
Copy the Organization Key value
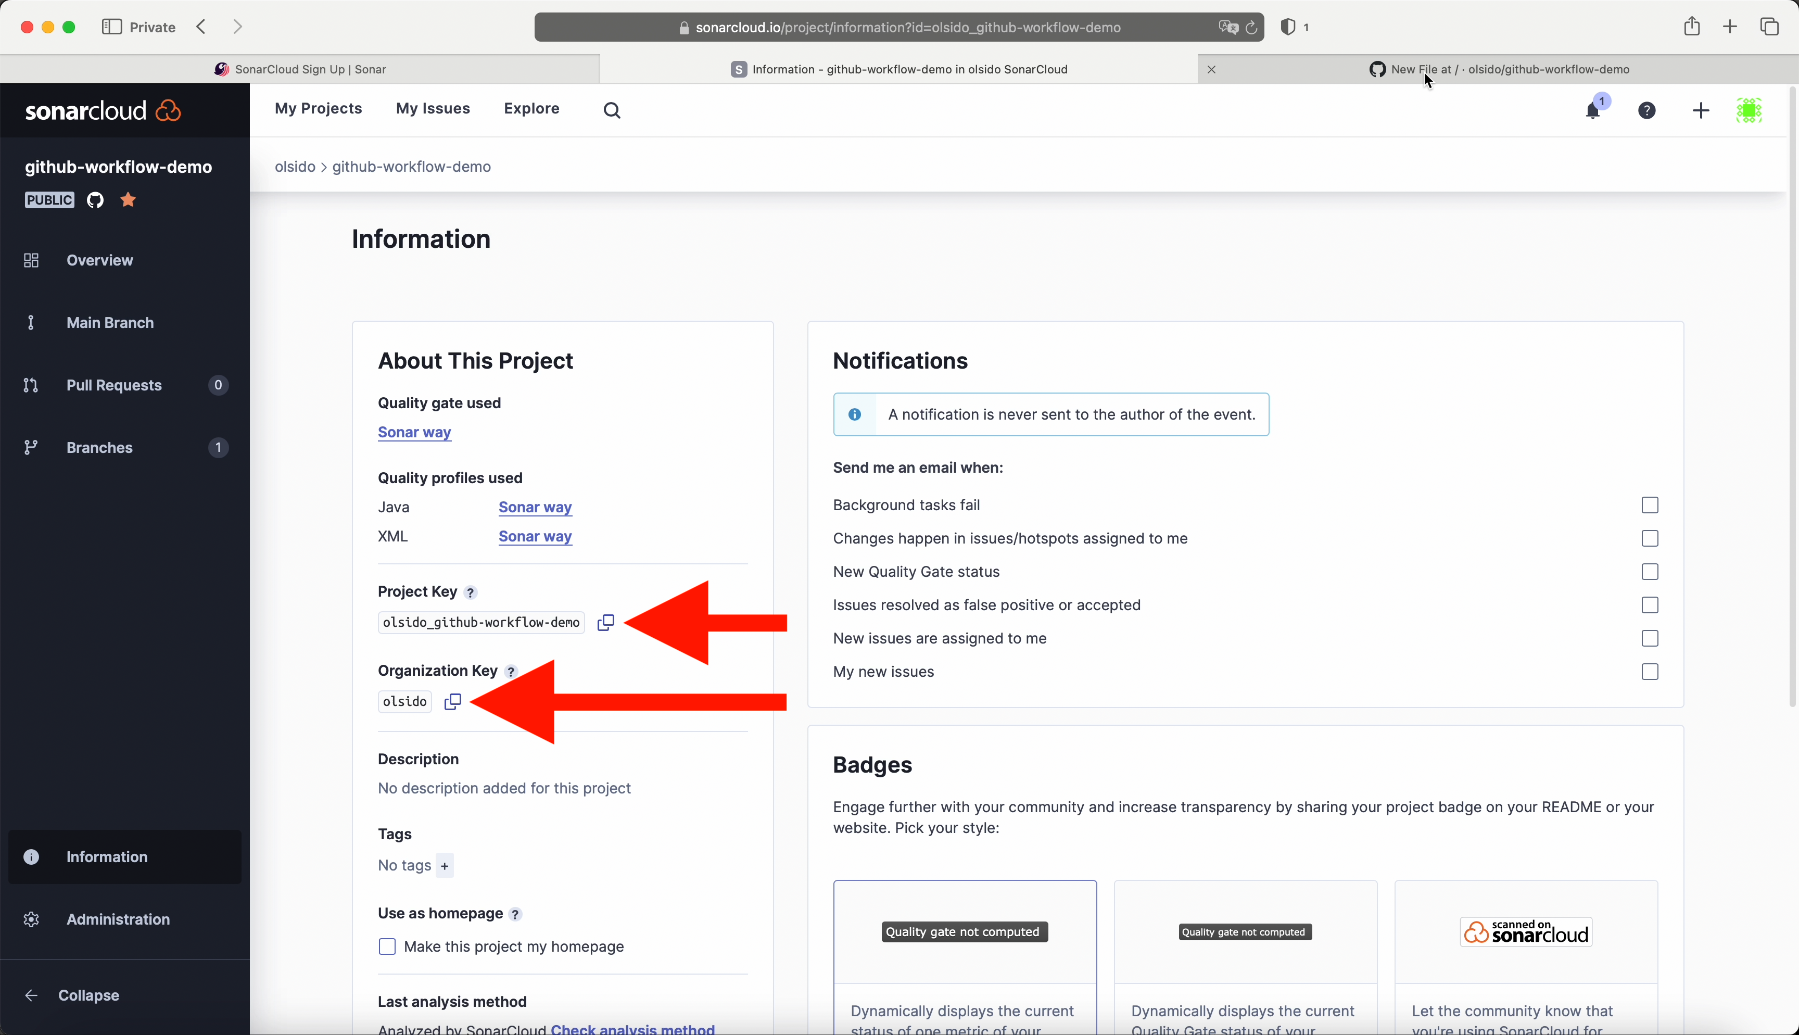(x=452, y=702)
